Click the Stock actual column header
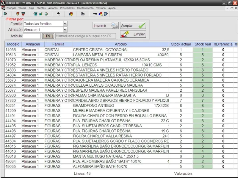 [181, 44]
